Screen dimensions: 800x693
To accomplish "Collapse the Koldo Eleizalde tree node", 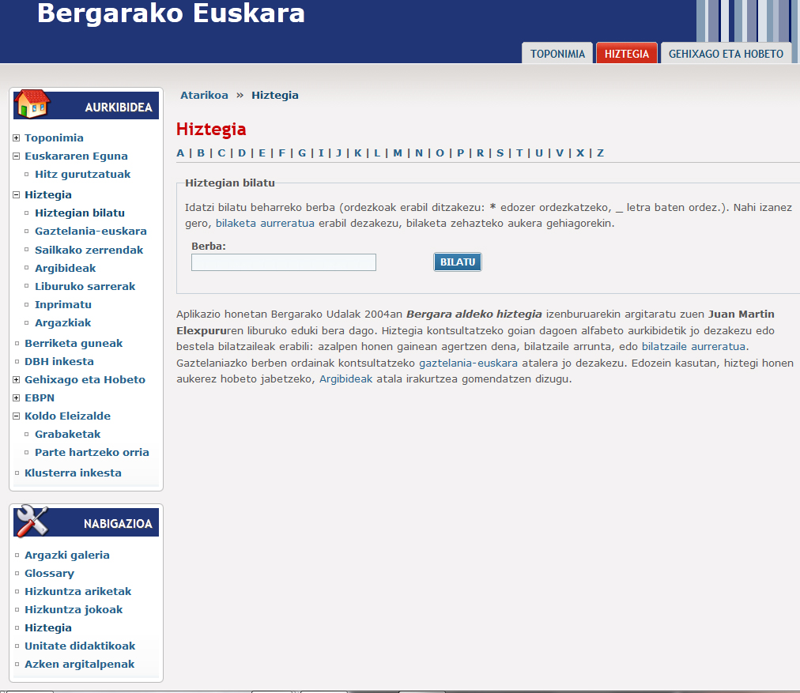I will coord(17,416).
